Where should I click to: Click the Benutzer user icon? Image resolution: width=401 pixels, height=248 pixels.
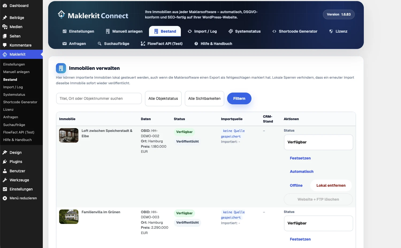pos(5,171)
